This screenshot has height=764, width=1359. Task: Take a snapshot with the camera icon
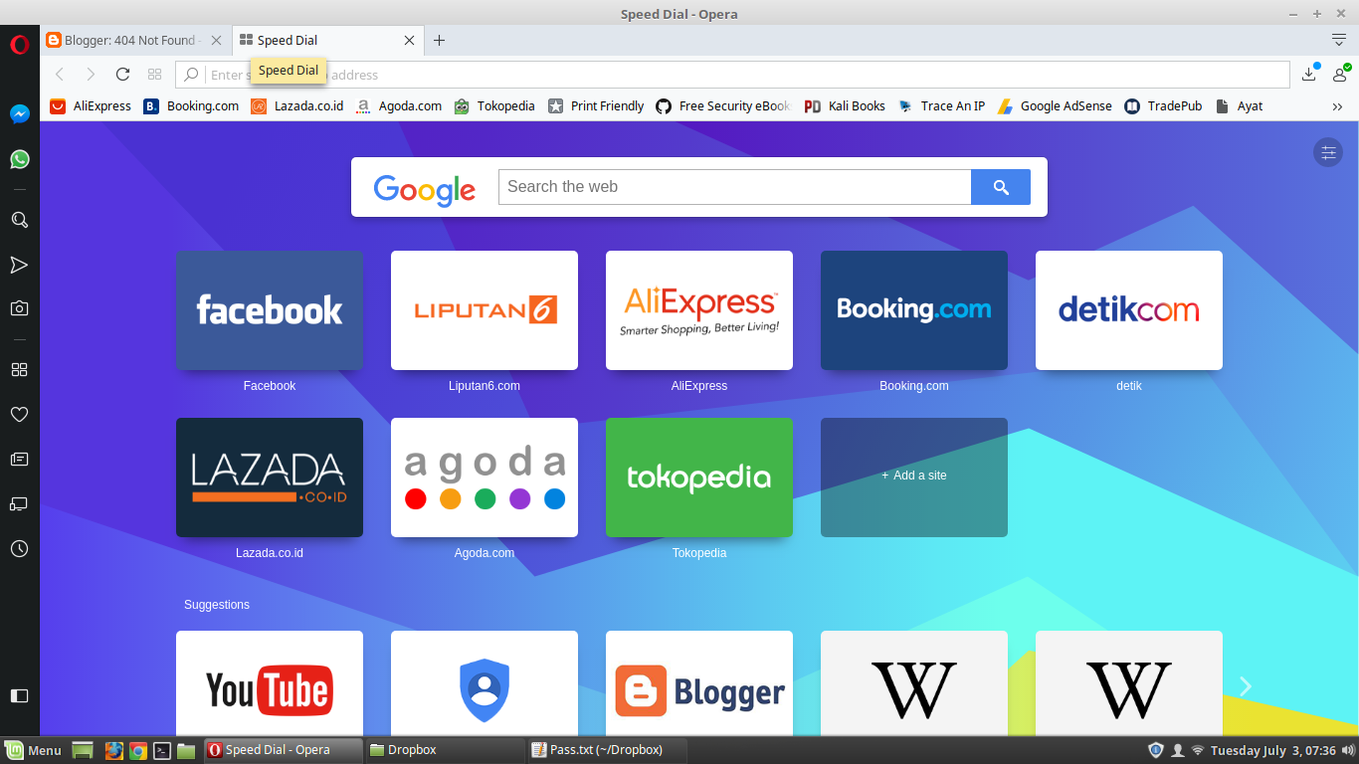(19, 309)
